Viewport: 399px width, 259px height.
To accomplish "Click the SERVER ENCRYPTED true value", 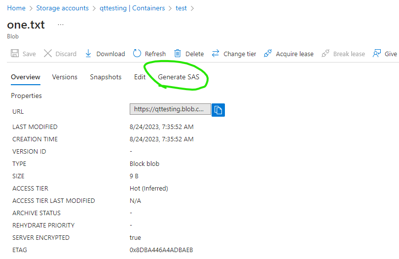I will pyautogui.click(x=135, y=238).
